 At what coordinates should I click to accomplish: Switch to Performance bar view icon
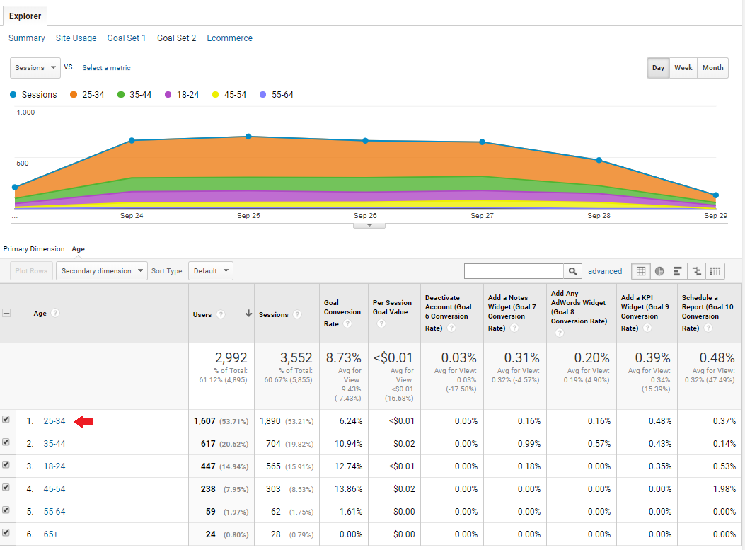(x=678, y=271)
